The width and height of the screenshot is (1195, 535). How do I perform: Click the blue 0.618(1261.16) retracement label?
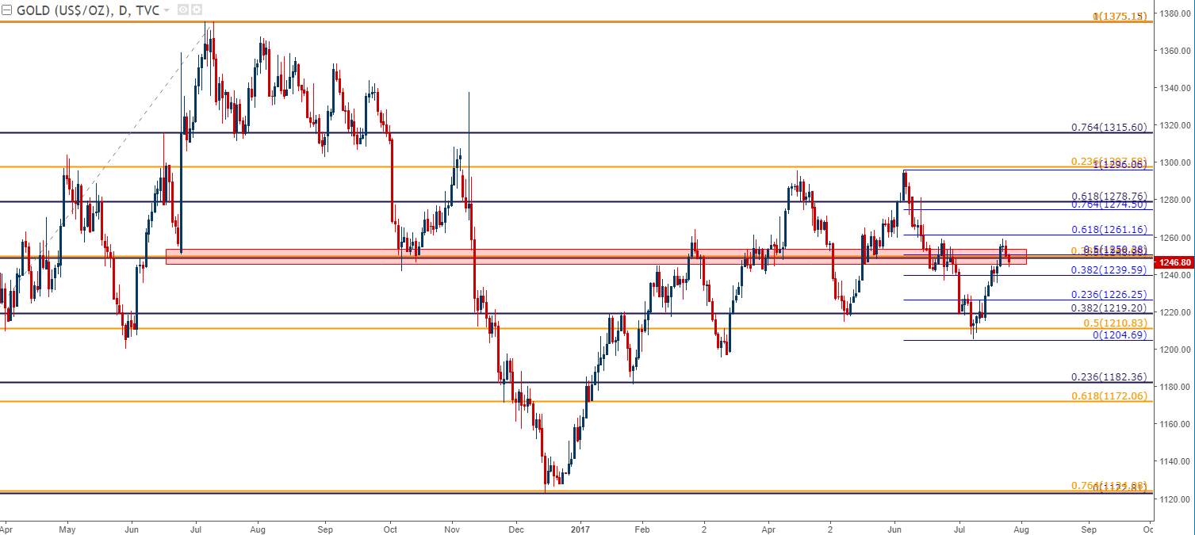[1109, 230]
